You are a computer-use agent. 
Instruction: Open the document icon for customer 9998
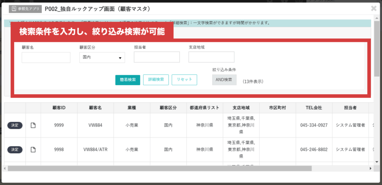click(33, 149)
